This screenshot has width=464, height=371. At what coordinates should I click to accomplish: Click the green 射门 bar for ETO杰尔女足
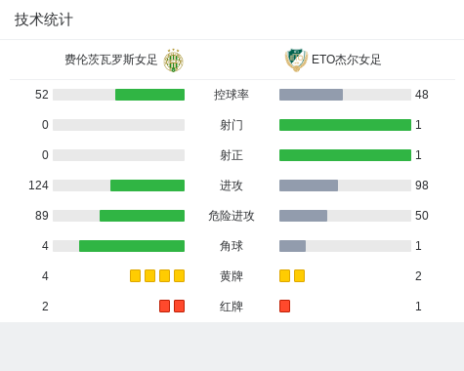coord(345,125)
